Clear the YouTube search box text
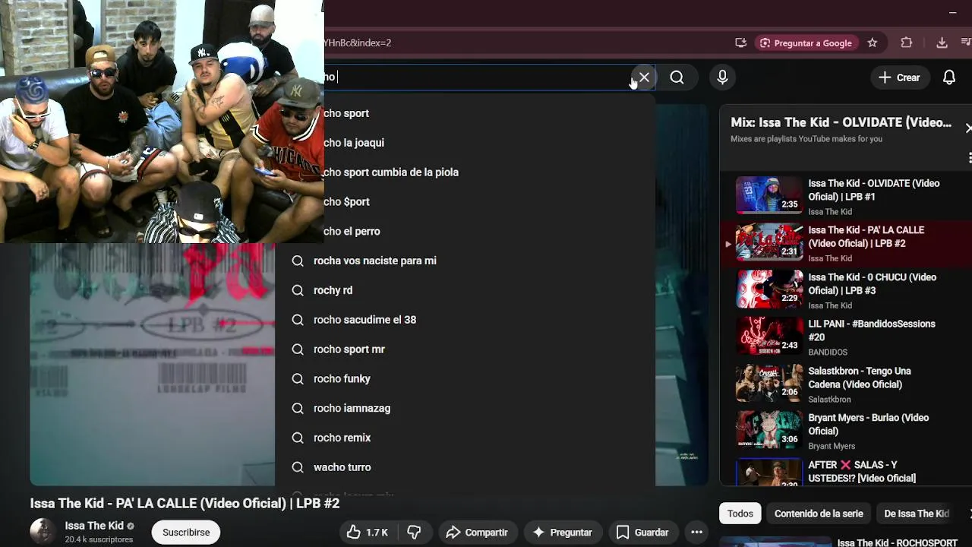Image resolution: width=972 pixels, height=547 pixels. [x=644, y=77]
